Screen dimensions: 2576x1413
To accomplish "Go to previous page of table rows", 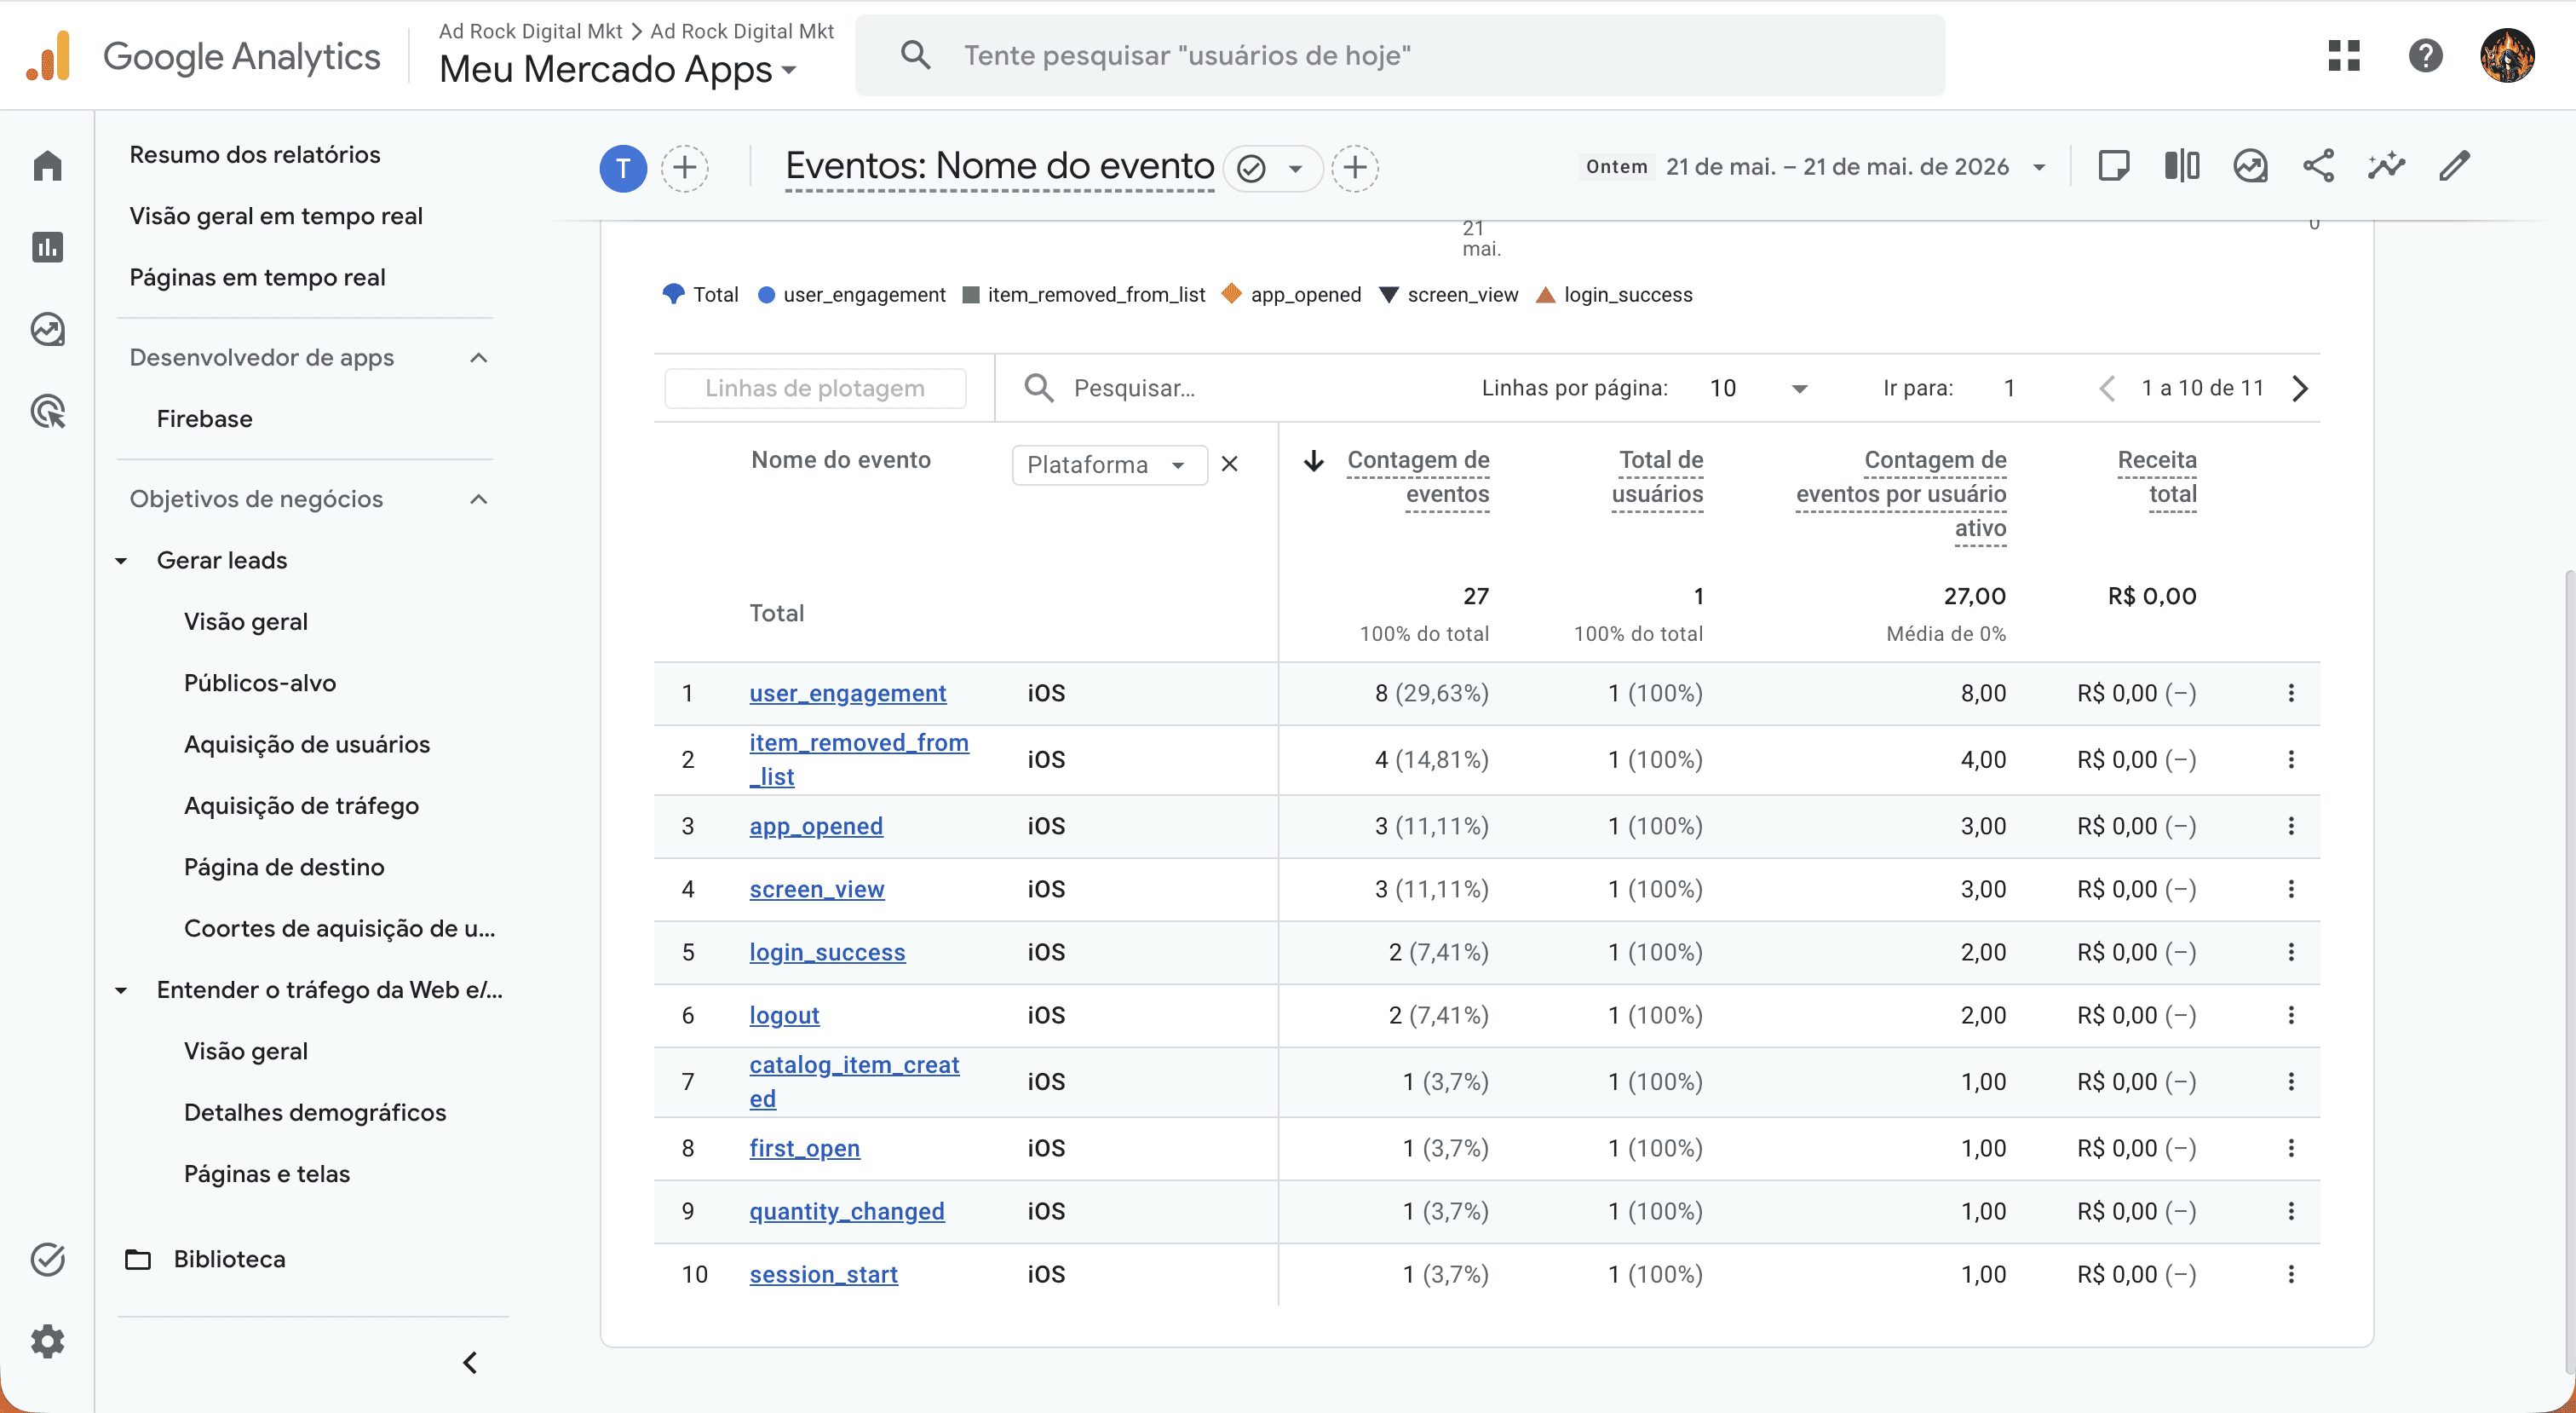I will pos(2107,389).
